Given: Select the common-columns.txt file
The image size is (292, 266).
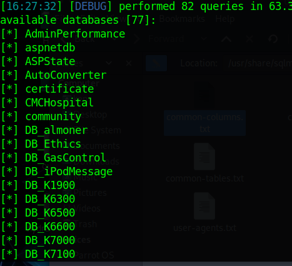Looking at the screenshot, I should (204, 123).
